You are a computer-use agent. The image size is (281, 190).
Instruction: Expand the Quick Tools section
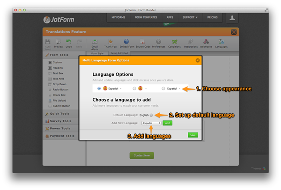(x=60, y=114)
